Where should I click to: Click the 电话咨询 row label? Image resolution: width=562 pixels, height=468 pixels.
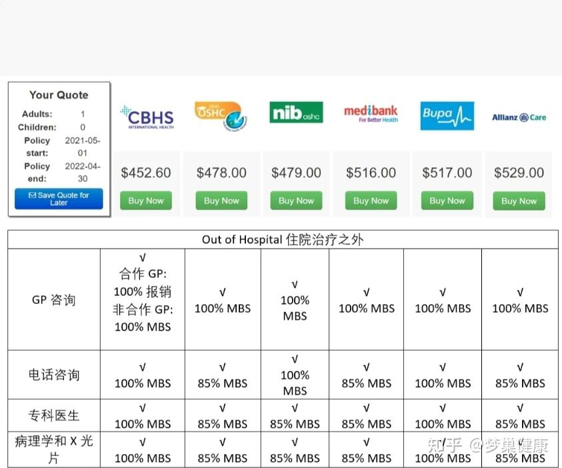coord(54,375)
